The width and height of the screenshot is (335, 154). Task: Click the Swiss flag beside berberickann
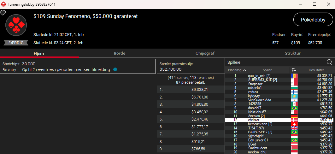294,124
